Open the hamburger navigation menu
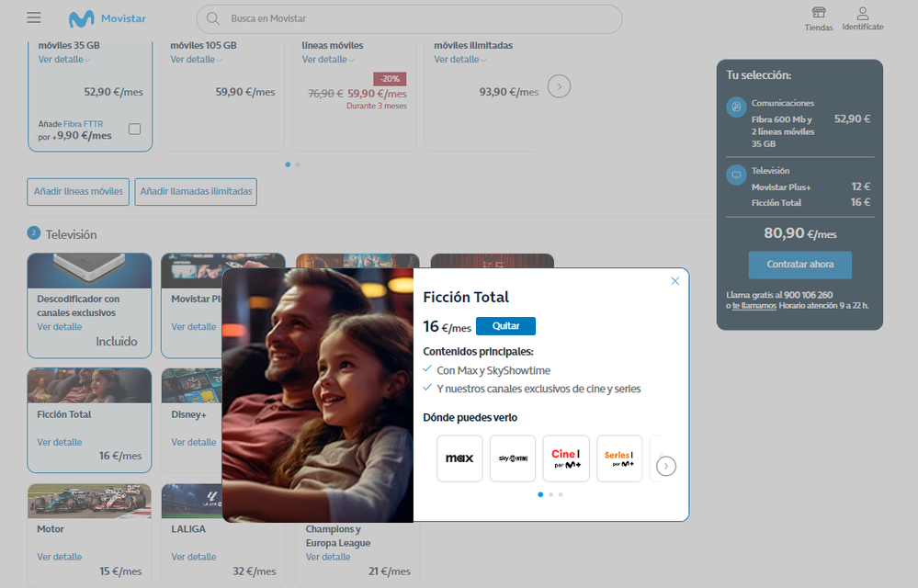 coord(34,18)
